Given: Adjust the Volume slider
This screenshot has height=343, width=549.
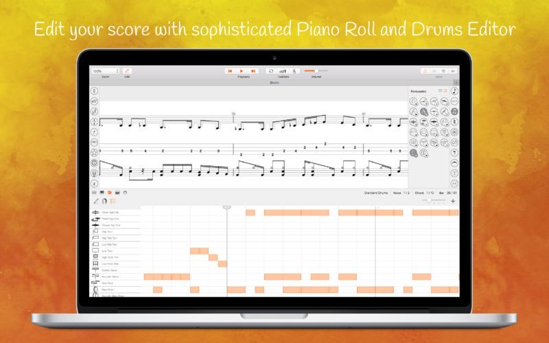Looking at the screenshot, I should coord(316,71).
